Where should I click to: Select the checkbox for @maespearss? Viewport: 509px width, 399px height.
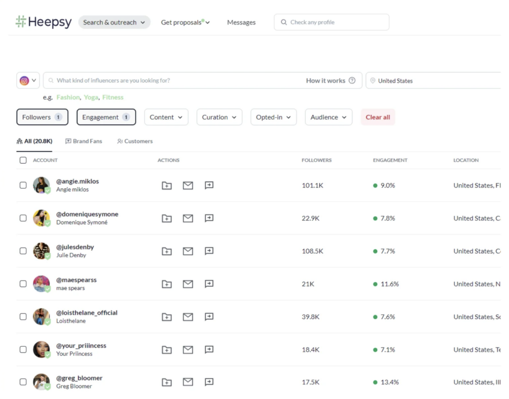tap(23, 284)
